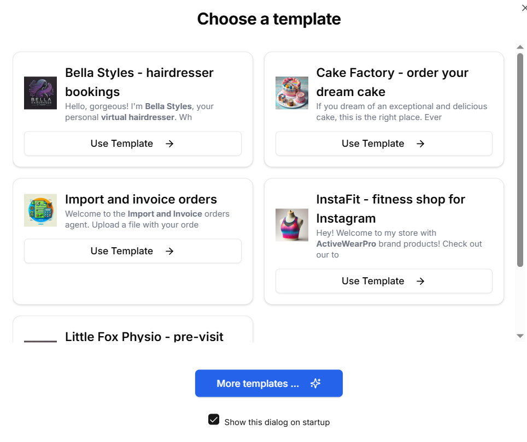Click the sparkle icon on More templates
Screen dimensions: 527x442
click(315, 384)
